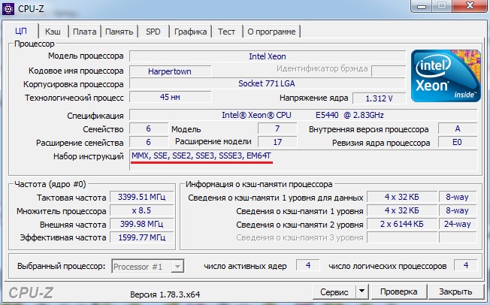This screenshot has width=490, height=305.
Task: Click the Intel Xeon model name field
Action: pyautogui.click(x=268, y=56)
